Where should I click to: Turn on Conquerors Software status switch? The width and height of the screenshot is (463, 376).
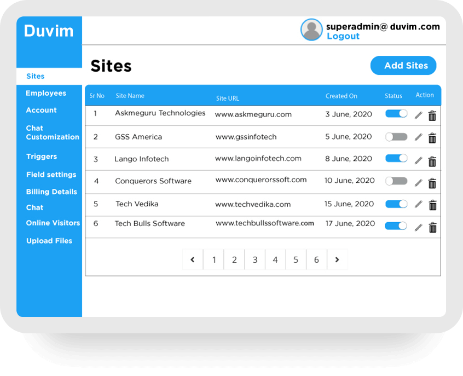[396, 181]
